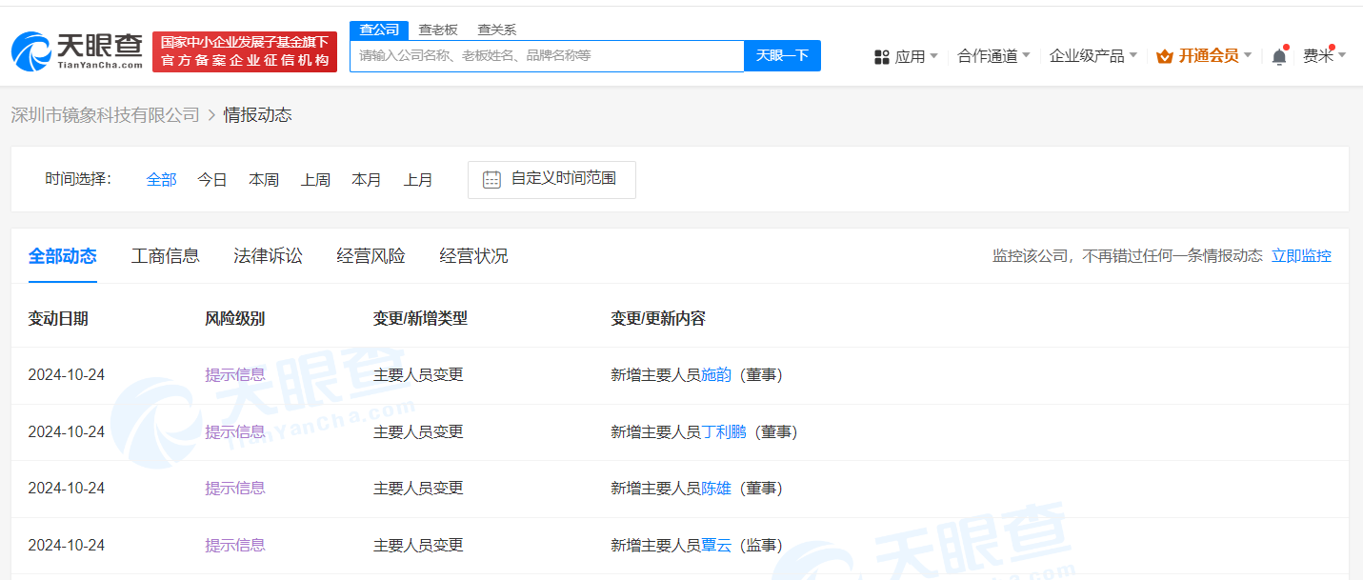
Task: Expand the 费米 user account menu
Action: coord(1324,56)
